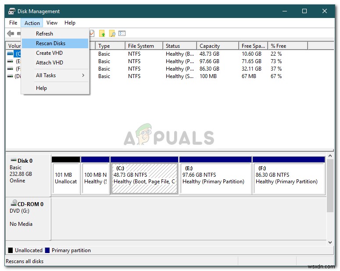The height and width of the screenshot is (271, 340).
Task: Click the checklist settings toolbar icon
Action: pyautogui.click(x=122, y=33)
